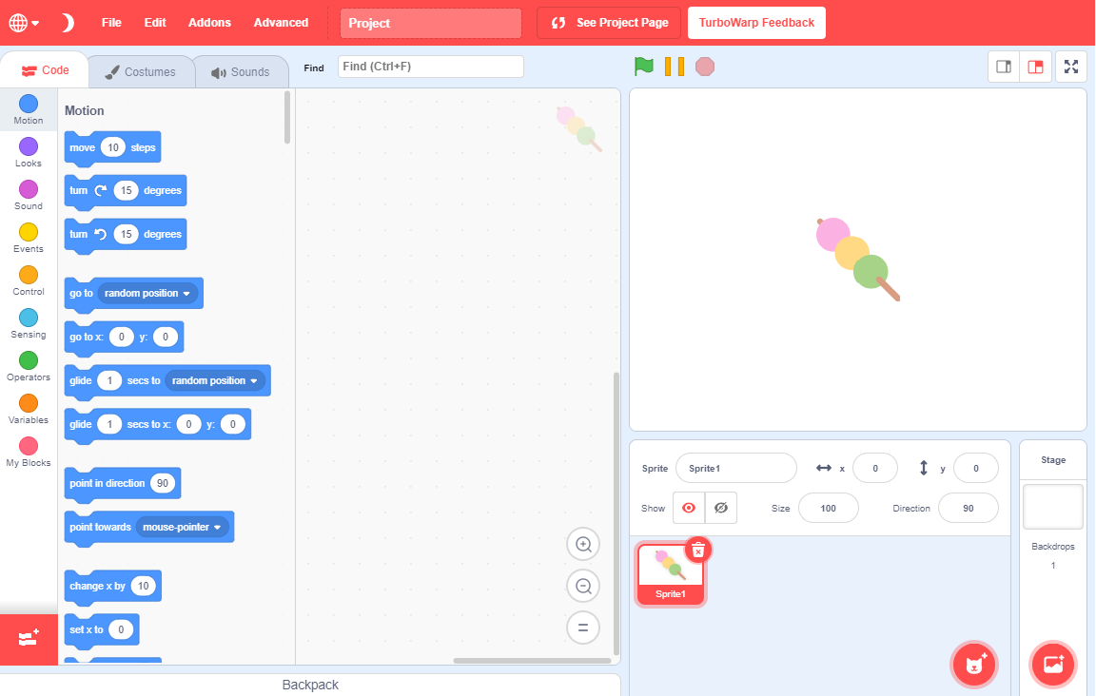This screenshot has width=1096, height=696.
Task: Add a new sprite with the cat icon
Action: tap(973, 665)
